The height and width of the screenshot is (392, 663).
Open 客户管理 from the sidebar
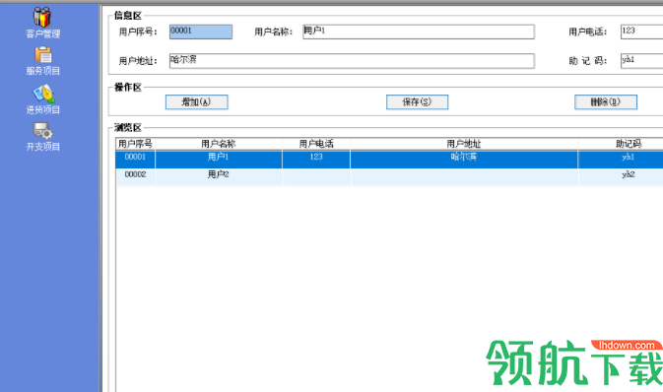[42, 23]
